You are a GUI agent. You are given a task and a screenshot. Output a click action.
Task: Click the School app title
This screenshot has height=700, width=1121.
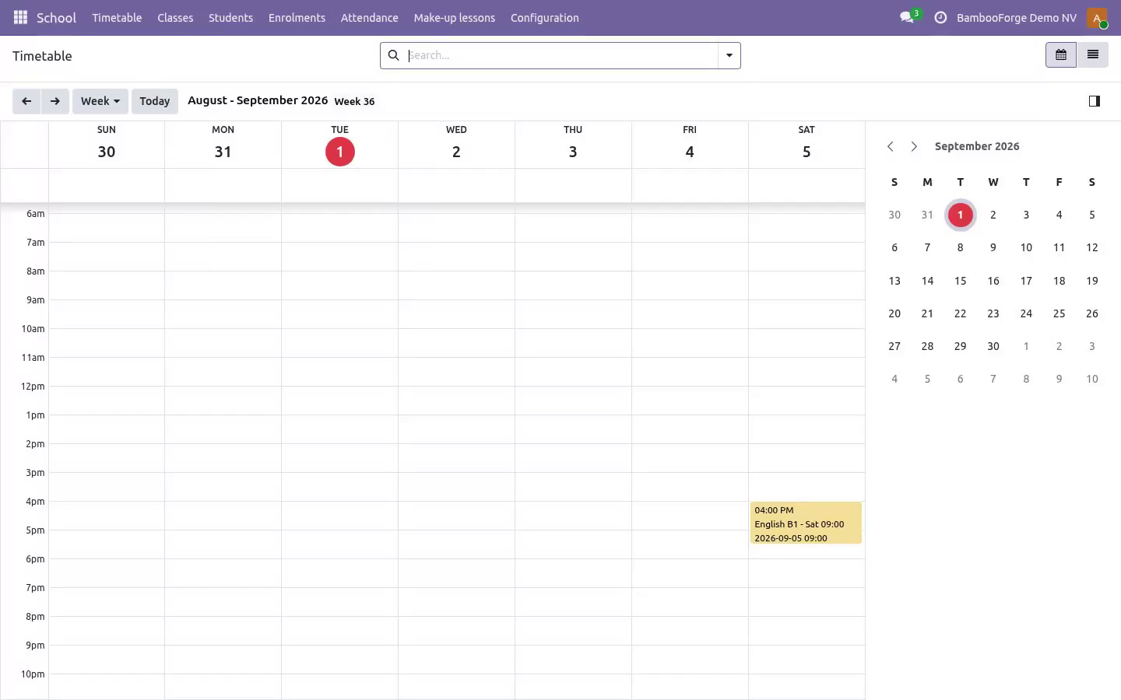[x=56, y=18]
